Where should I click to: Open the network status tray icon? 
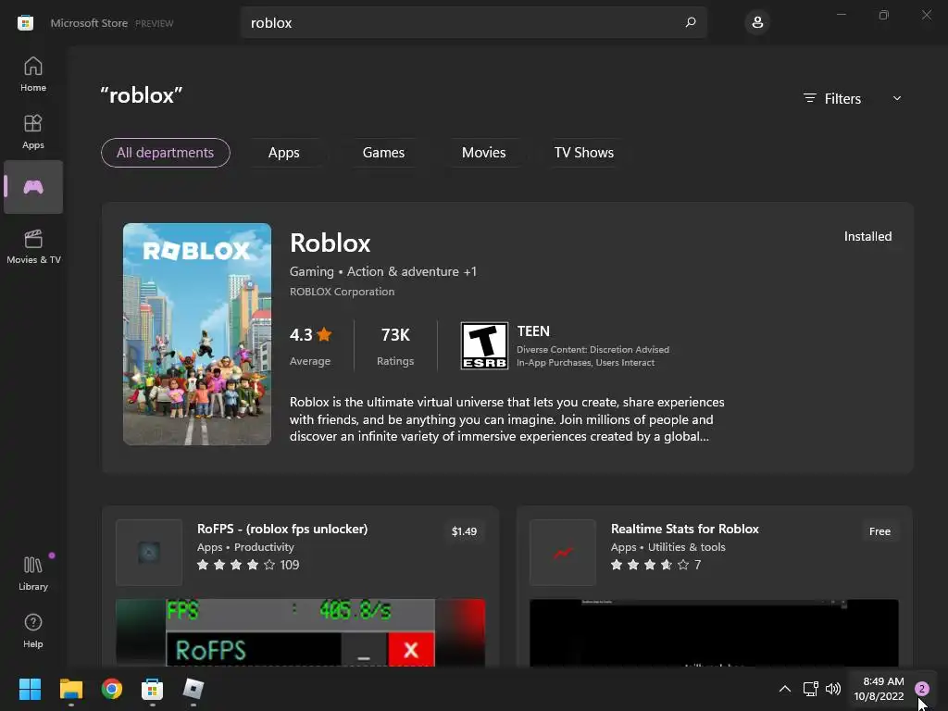coord(810,689)
